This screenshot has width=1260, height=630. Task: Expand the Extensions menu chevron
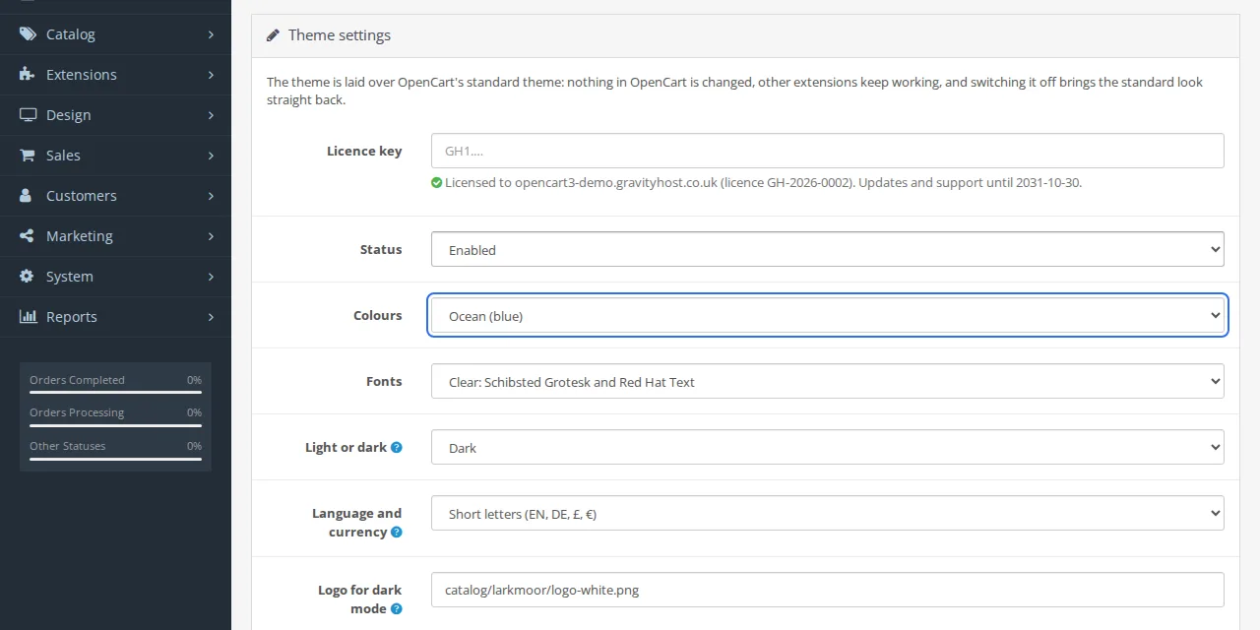pos(212,75)
